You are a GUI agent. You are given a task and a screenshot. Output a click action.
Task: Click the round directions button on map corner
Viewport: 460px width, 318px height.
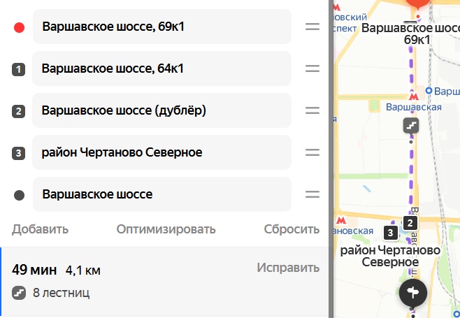pyautogui.click(x=413, y=292)
